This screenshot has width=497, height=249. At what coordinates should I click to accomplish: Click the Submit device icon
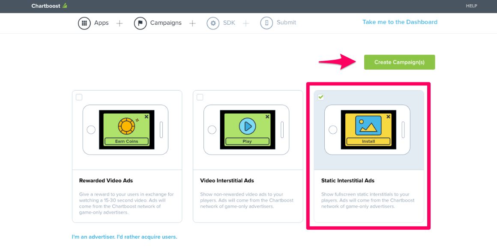click(266, 23)
